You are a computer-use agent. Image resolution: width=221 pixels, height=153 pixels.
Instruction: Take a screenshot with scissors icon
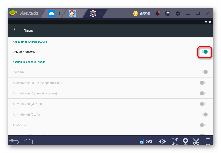point(196,142)
